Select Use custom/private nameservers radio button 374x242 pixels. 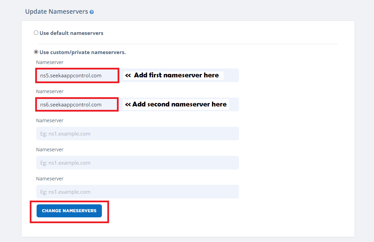click(36, 52)
